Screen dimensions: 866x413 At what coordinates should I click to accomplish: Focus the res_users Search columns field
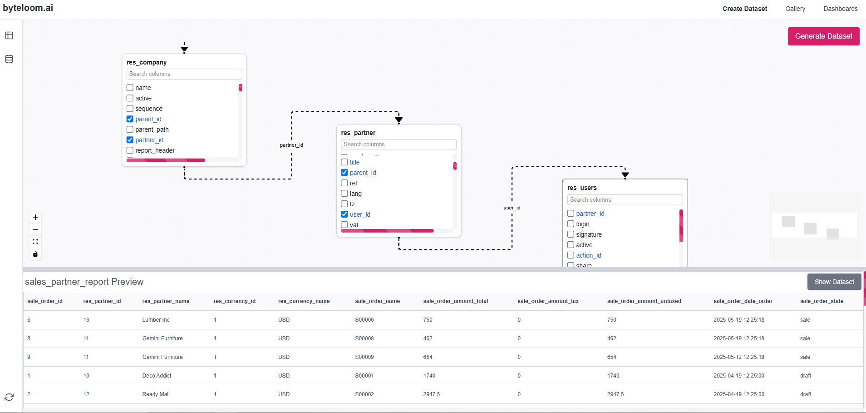point(625,200)
